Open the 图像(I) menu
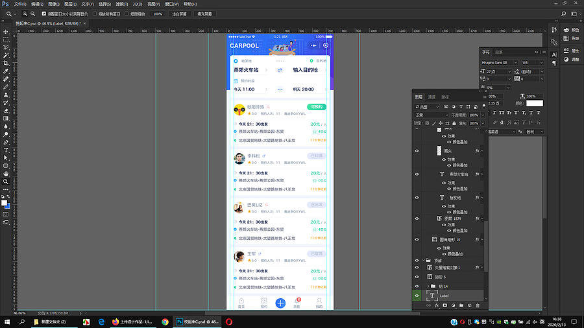The height and width of the screenshot is (328, 584). [54, 4]
